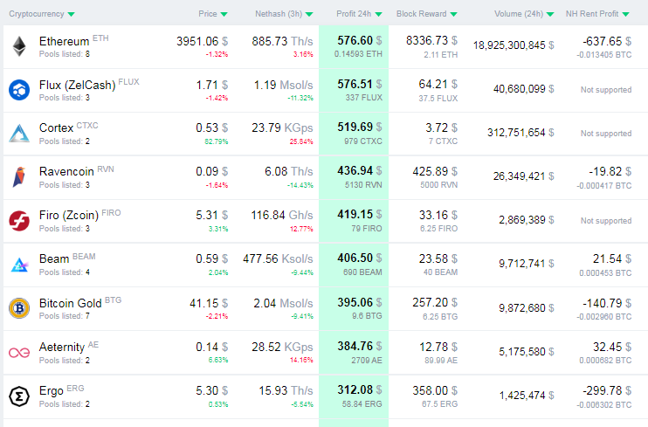The width and height of the screenshot is (648, 427).
Task: Click Flux's 576.51 $ profit value
Action: pyautogui.click(x=360, y=85)
